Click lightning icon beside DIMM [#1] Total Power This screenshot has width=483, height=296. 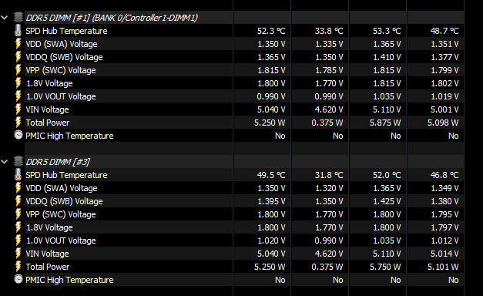point(18,123)
